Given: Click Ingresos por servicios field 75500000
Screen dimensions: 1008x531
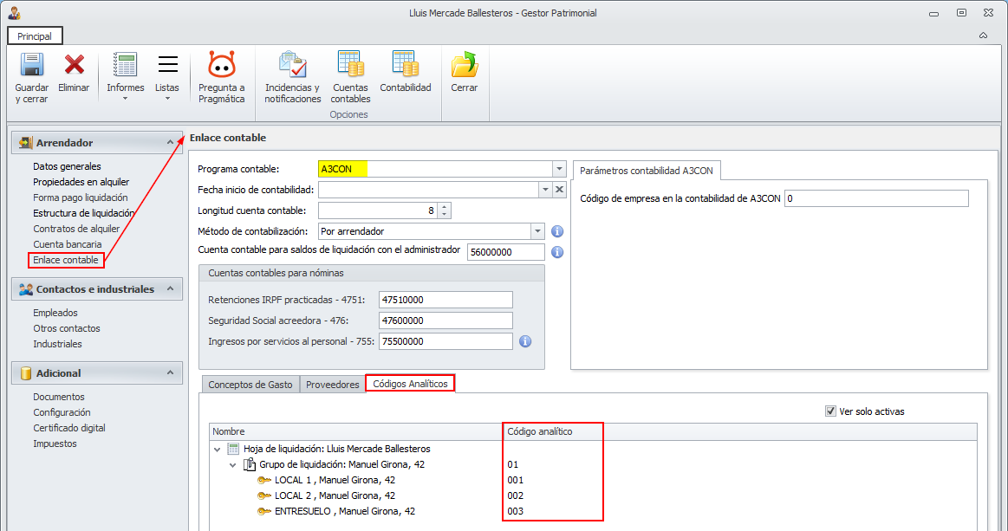Looking at the screenshot, I should tap(445, 341).
